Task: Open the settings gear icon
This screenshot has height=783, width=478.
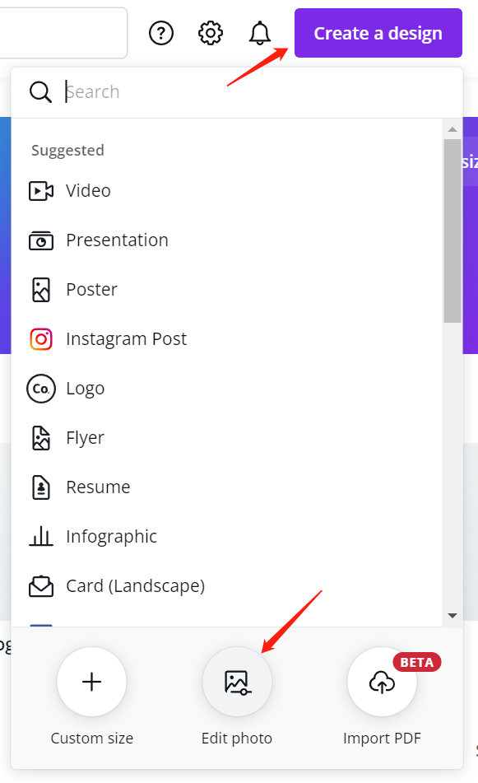Action: coord(211,34)
